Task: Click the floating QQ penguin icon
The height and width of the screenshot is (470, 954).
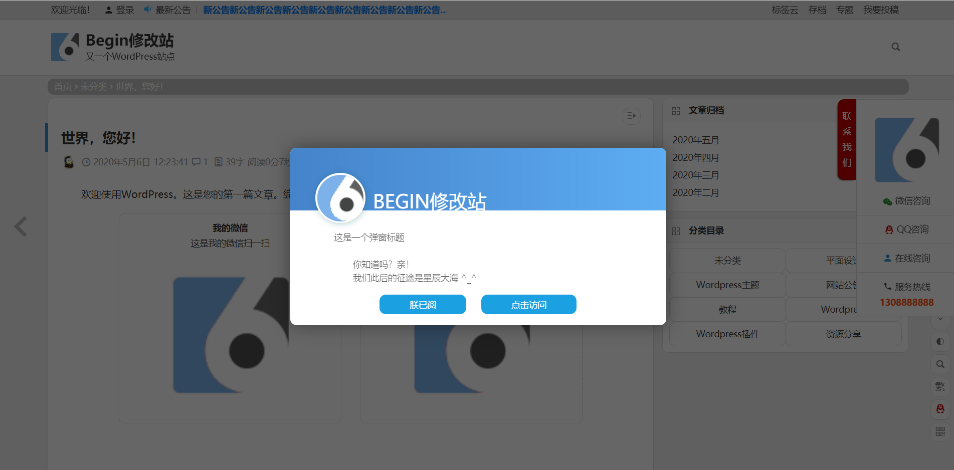Action: pyautogui.click(x=940, y=409)
